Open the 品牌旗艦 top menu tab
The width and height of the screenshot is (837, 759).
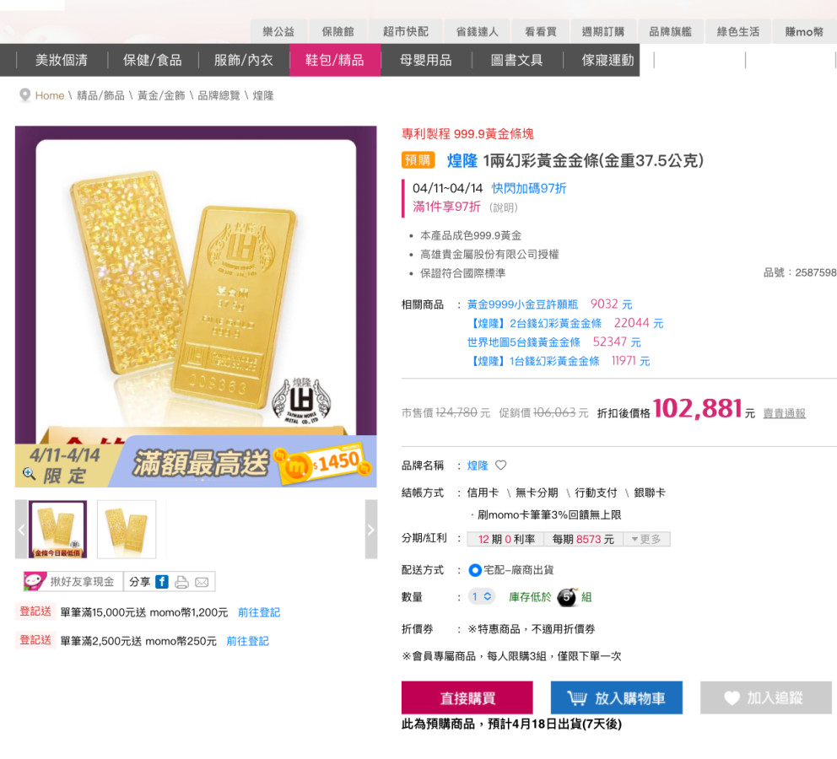pyautogui.click(x=670, y=31)
